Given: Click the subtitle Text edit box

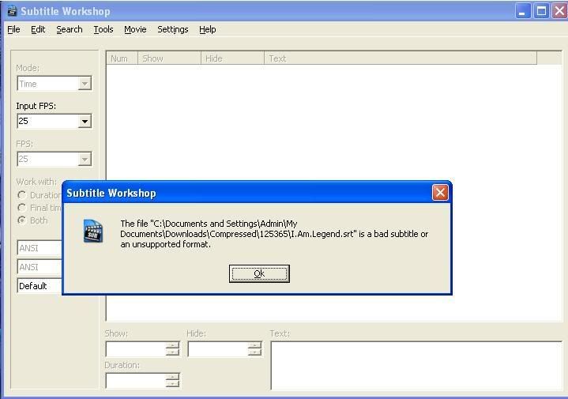Looking at the screenshot, I should tap(416, 366).
